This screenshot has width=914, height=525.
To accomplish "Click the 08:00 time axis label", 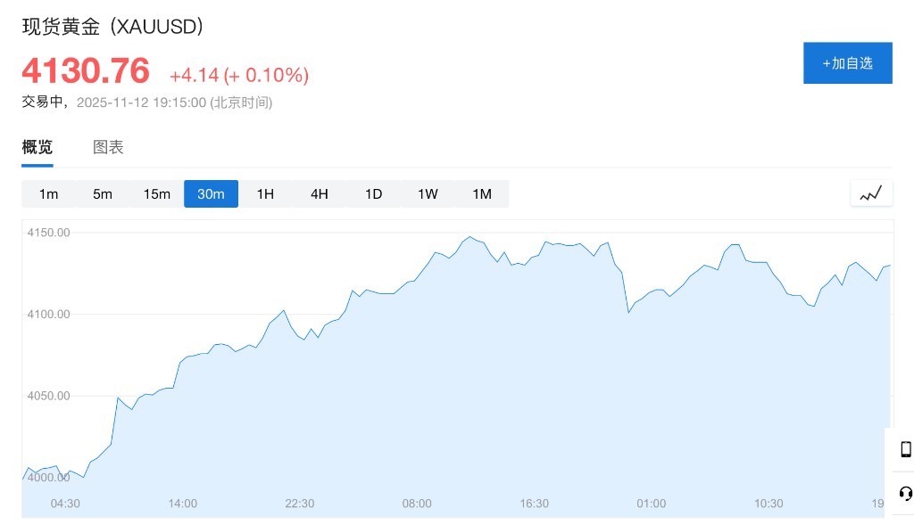I will click(x=417, y=504).
